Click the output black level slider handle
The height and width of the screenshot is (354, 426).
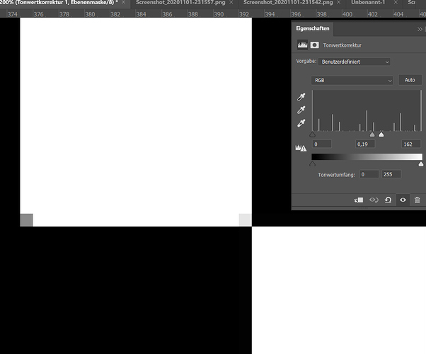[x=313, y=164]
